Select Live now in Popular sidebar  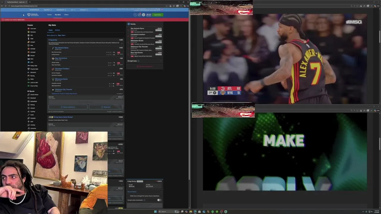pos(32,29)
